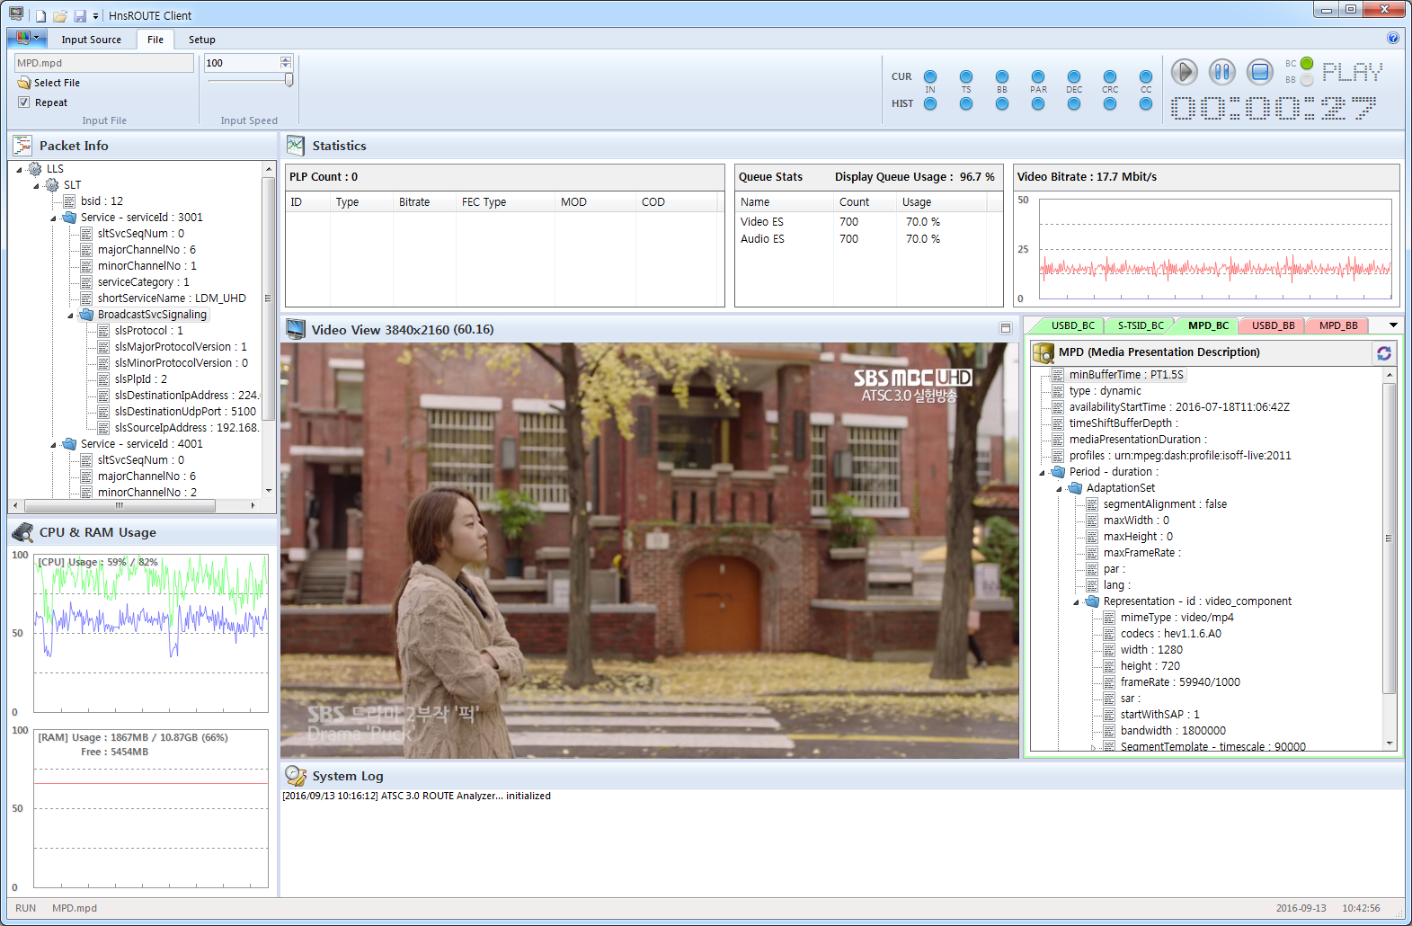Click the Save floppy disk icon
Image resolution: width=1412 pixels, height=926 pixels.
tap(80, 15)
